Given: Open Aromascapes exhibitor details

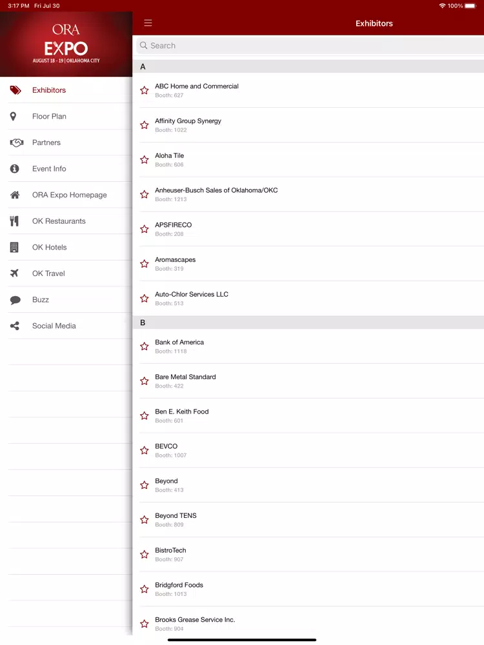Looking at the screenshot, I should [308, 264].
